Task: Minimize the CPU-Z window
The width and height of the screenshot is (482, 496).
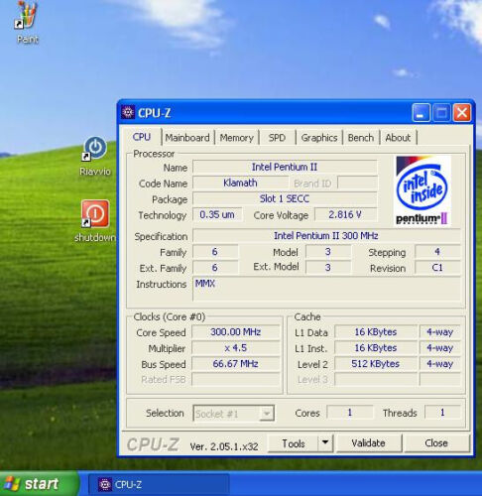Action: coord(421,113)
